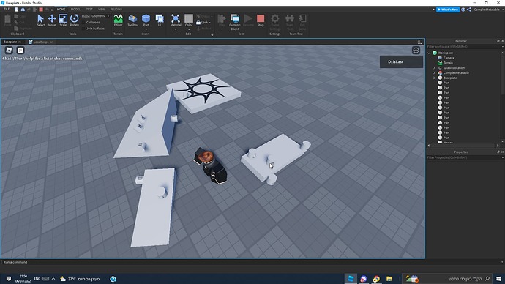Open the Toolbox panel
This screenshot has height=284, width=505.
click(132, 20)
